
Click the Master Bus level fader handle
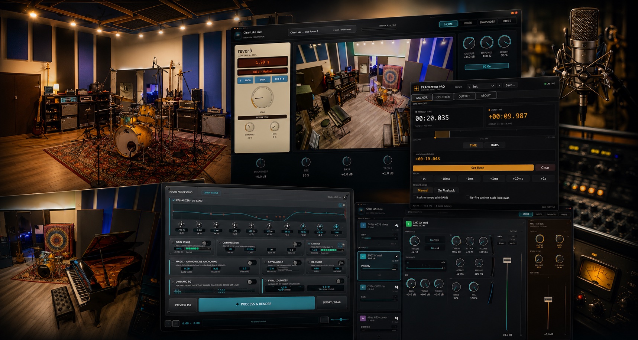tap(548, 299)
